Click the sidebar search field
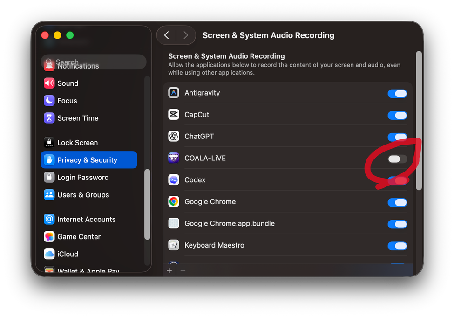Viewport: 454px width, 317px height. [93, 62]
